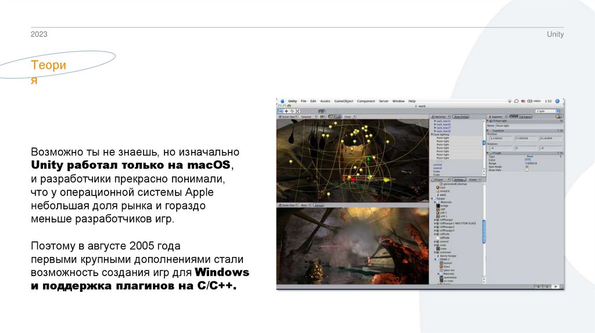Click the battery status icon

tap(530, 101)
